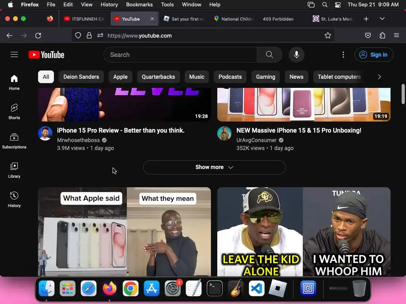This screenshot has height=304, width=406.
Task: Open YouTube settings three-dot menu
Action: 343,55
